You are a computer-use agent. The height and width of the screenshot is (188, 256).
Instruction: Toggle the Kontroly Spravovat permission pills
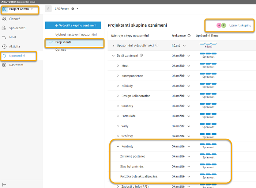(208, 146)
